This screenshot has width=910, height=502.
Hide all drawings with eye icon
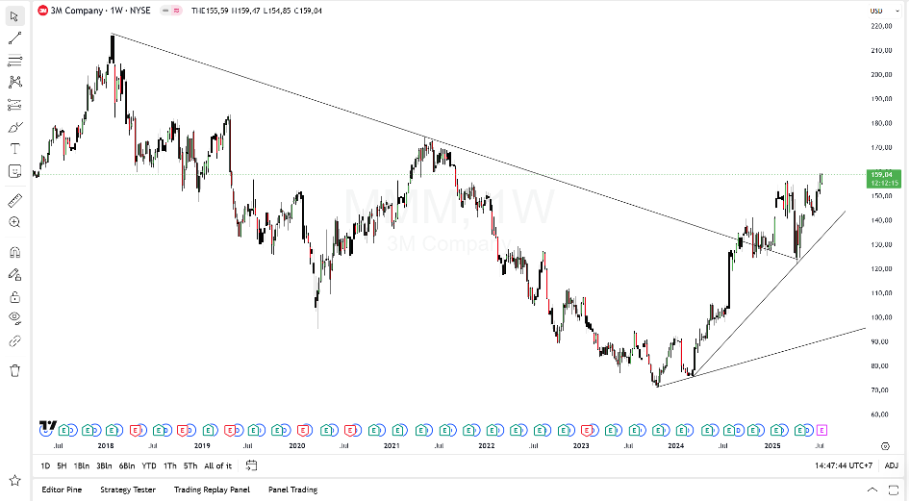(x=14, y=318)
